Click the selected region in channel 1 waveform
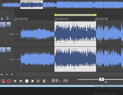The image size is (123, 95). [75, 34]
